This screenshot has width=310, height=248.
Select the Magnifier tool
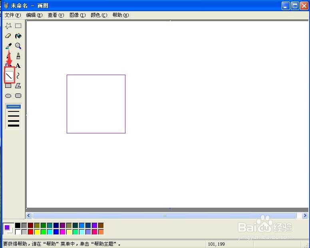[18, 46]
